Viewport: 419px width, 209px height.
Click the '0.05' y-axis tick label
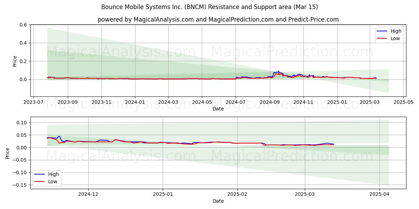[22, 135]
